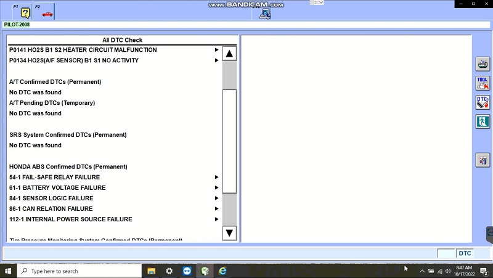Expand 61-1 battery voltage failure arrow
Screen dimensions: 493x278
click(216, 188)
